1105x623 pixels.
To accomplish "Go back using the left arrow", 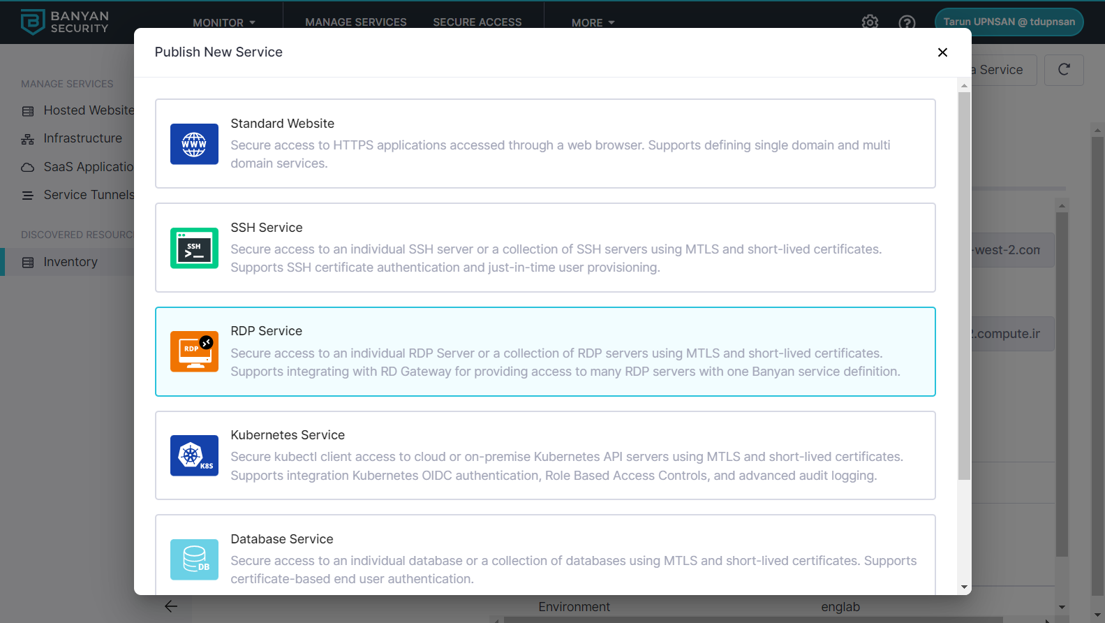I will pyautogui.click(x=171, y=606).
